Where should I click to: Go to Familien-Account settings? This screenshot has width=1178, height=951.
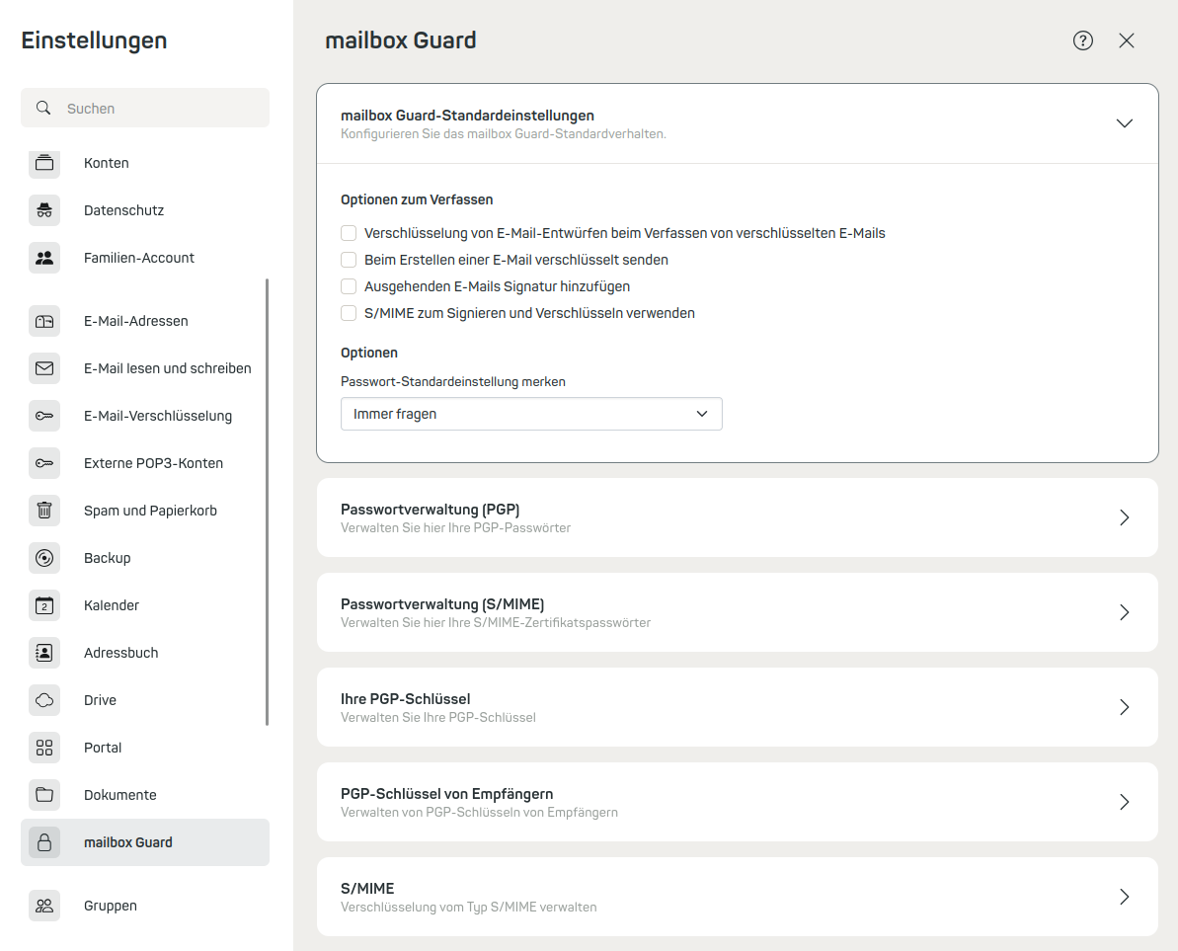[x=145, y=258]
